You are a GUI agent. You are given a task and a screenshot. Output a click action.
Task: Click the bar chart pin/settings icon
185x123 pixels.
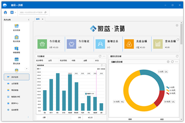coord(102,65)
